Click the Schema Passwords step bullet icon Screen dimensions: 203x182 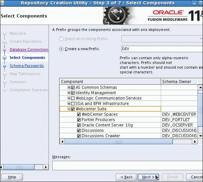point(4,66)
